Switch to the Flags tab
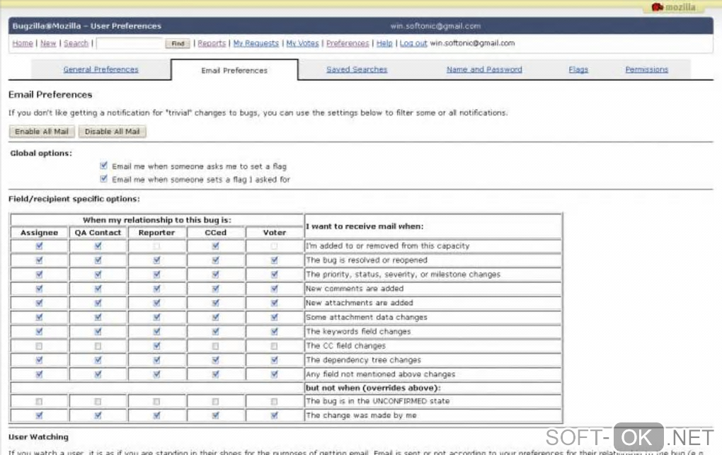Viewport: 722px width, 455px height. tap(578, 69)
